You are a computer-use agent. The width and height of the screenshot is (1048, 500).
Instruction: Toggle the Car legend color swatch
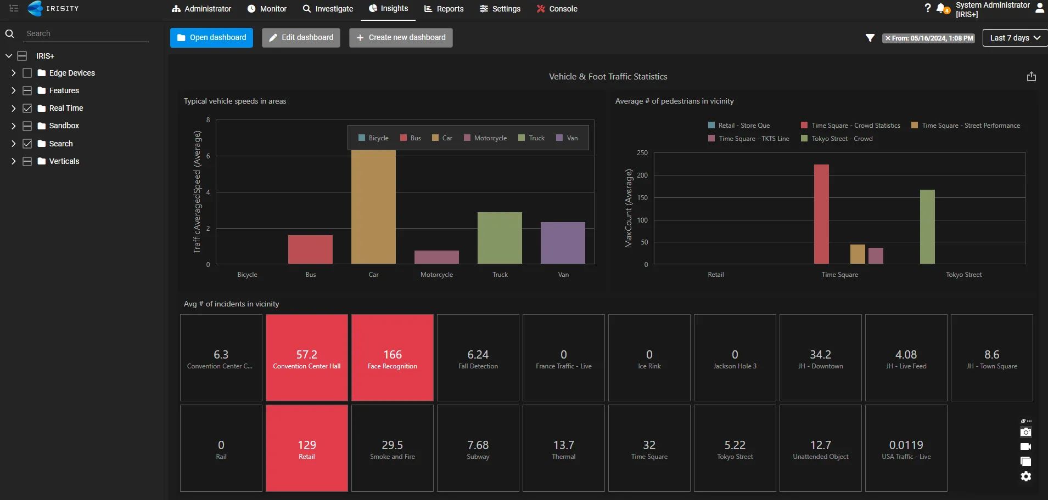pos(435,138)
